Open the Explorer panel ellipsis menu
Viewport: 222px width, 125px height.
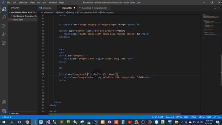[34, 8]
